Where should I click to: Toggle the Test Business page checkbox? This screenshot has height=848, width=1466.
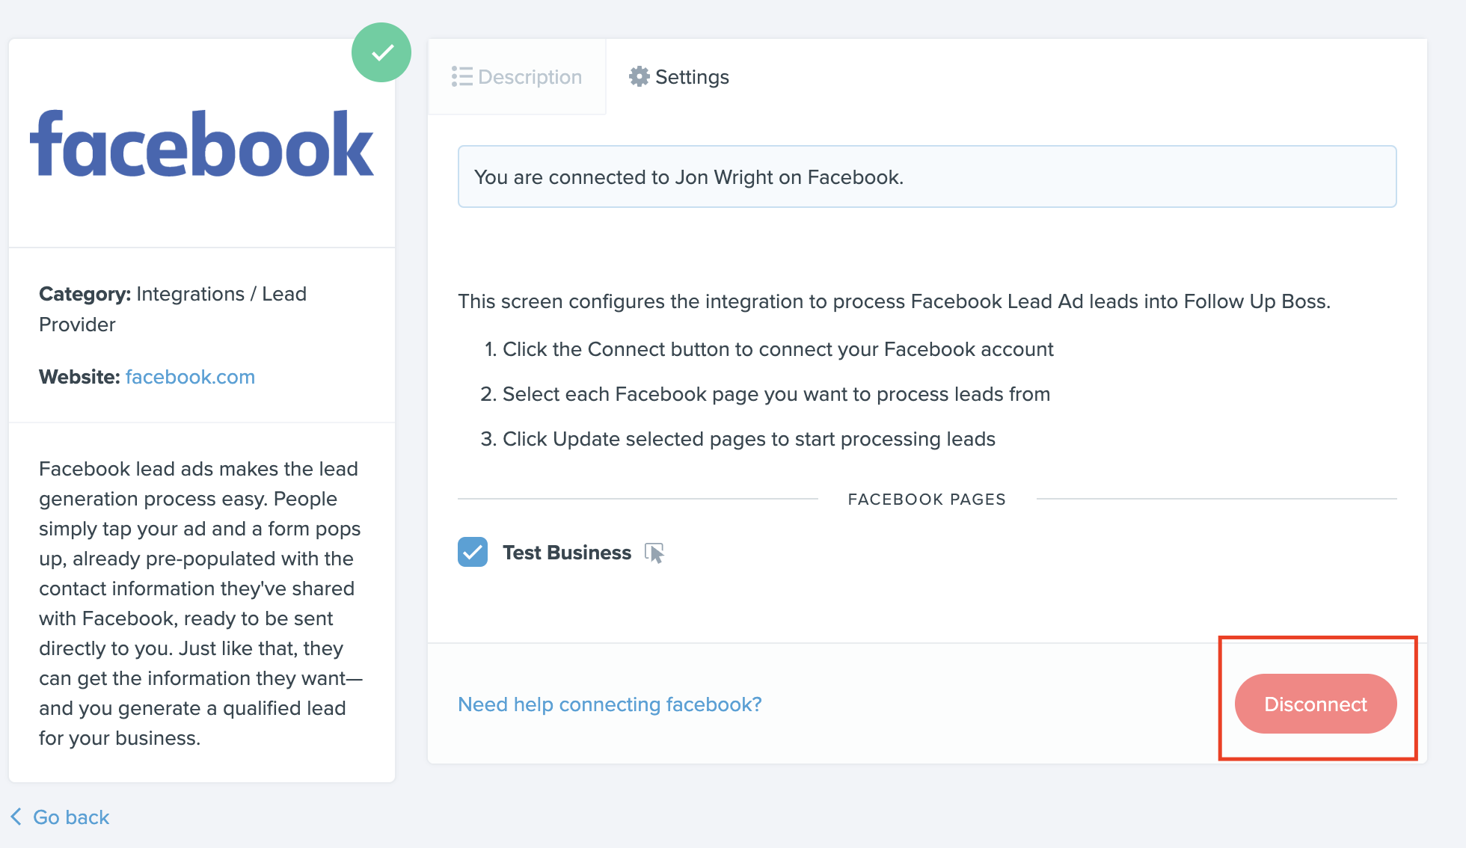(473, 552)
